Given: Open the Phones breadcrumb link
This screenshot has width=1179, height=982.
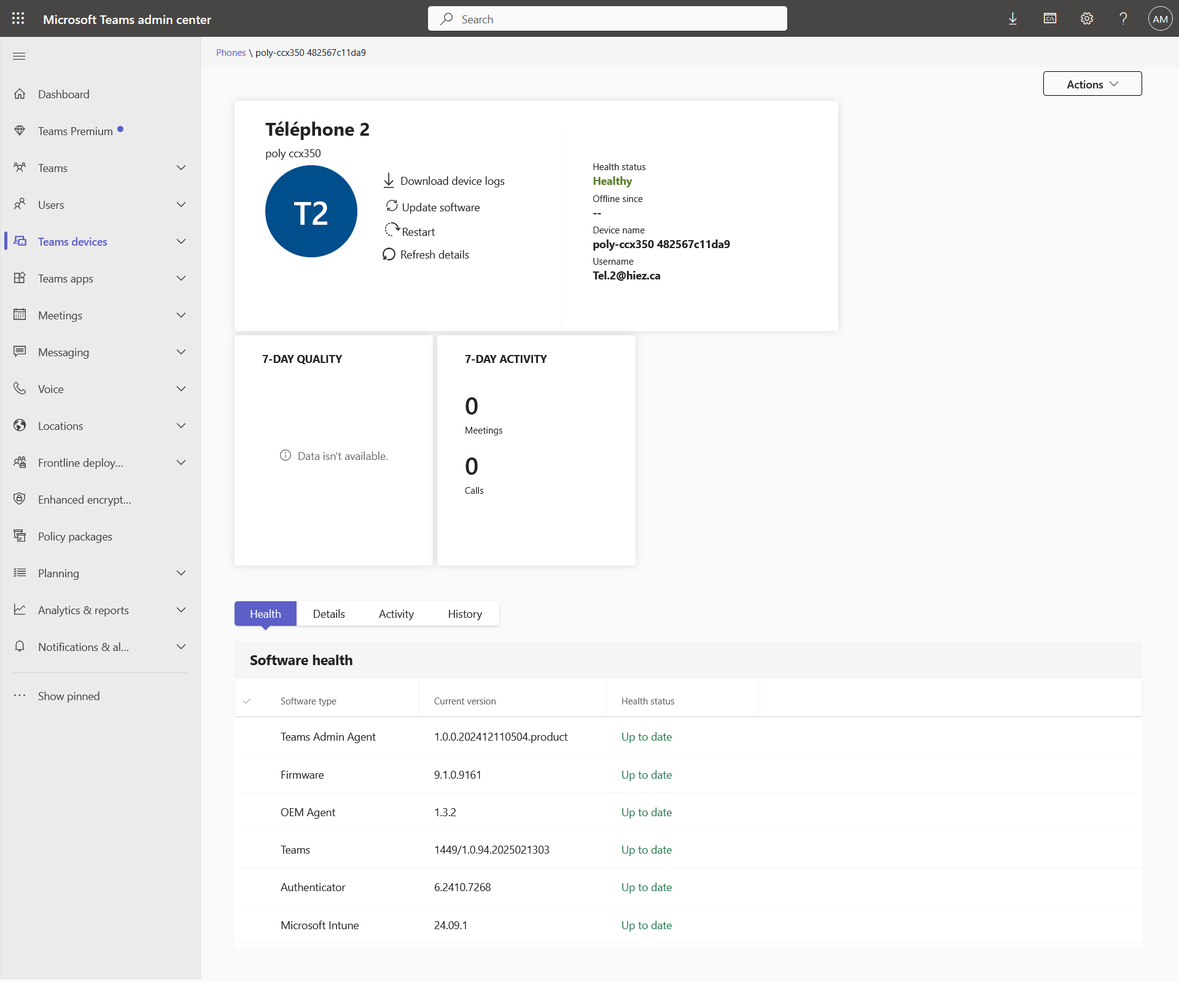Looking at the screenshot, I should tap(230, 53).
